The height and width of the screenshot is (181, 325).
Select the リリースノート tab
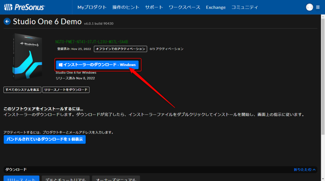click(x=21, y=179)
